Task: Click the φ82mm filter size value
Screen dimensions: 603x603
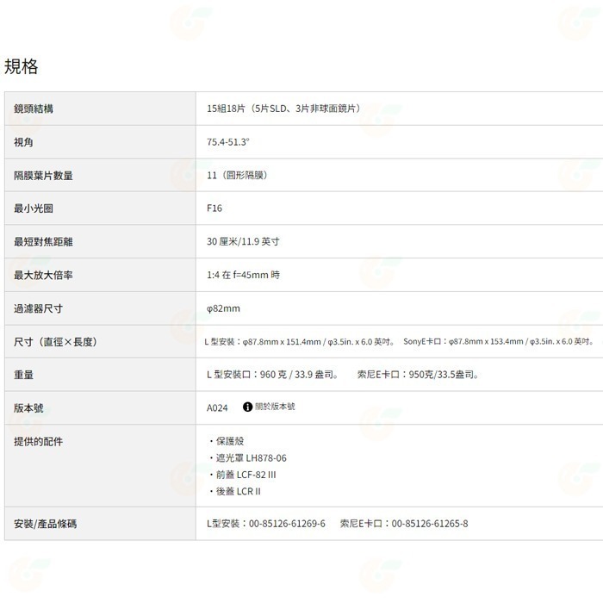Action: (x=223, y=308)
